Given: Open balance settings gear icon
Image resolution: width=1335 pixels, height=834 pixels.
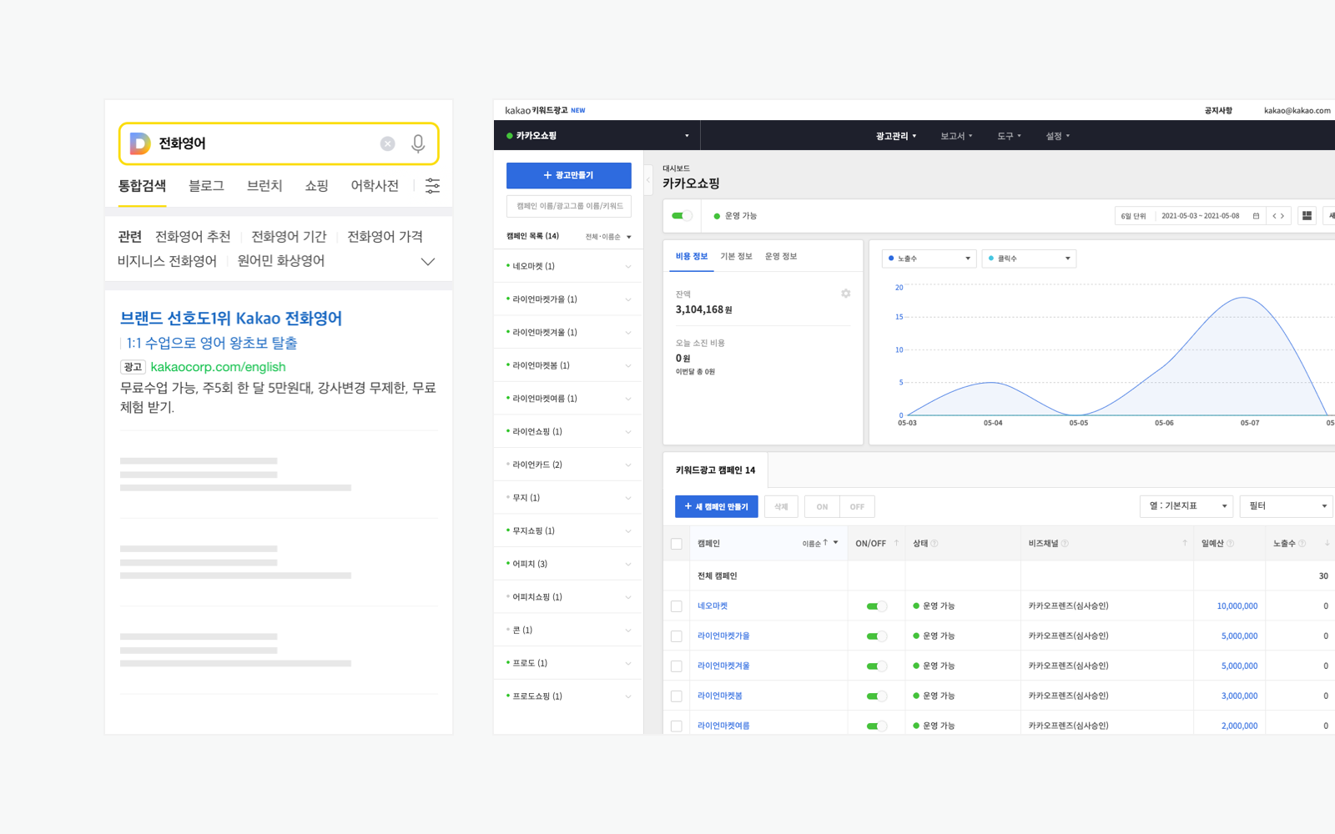Looking at the screenshot, I should [x=845, y=294].
